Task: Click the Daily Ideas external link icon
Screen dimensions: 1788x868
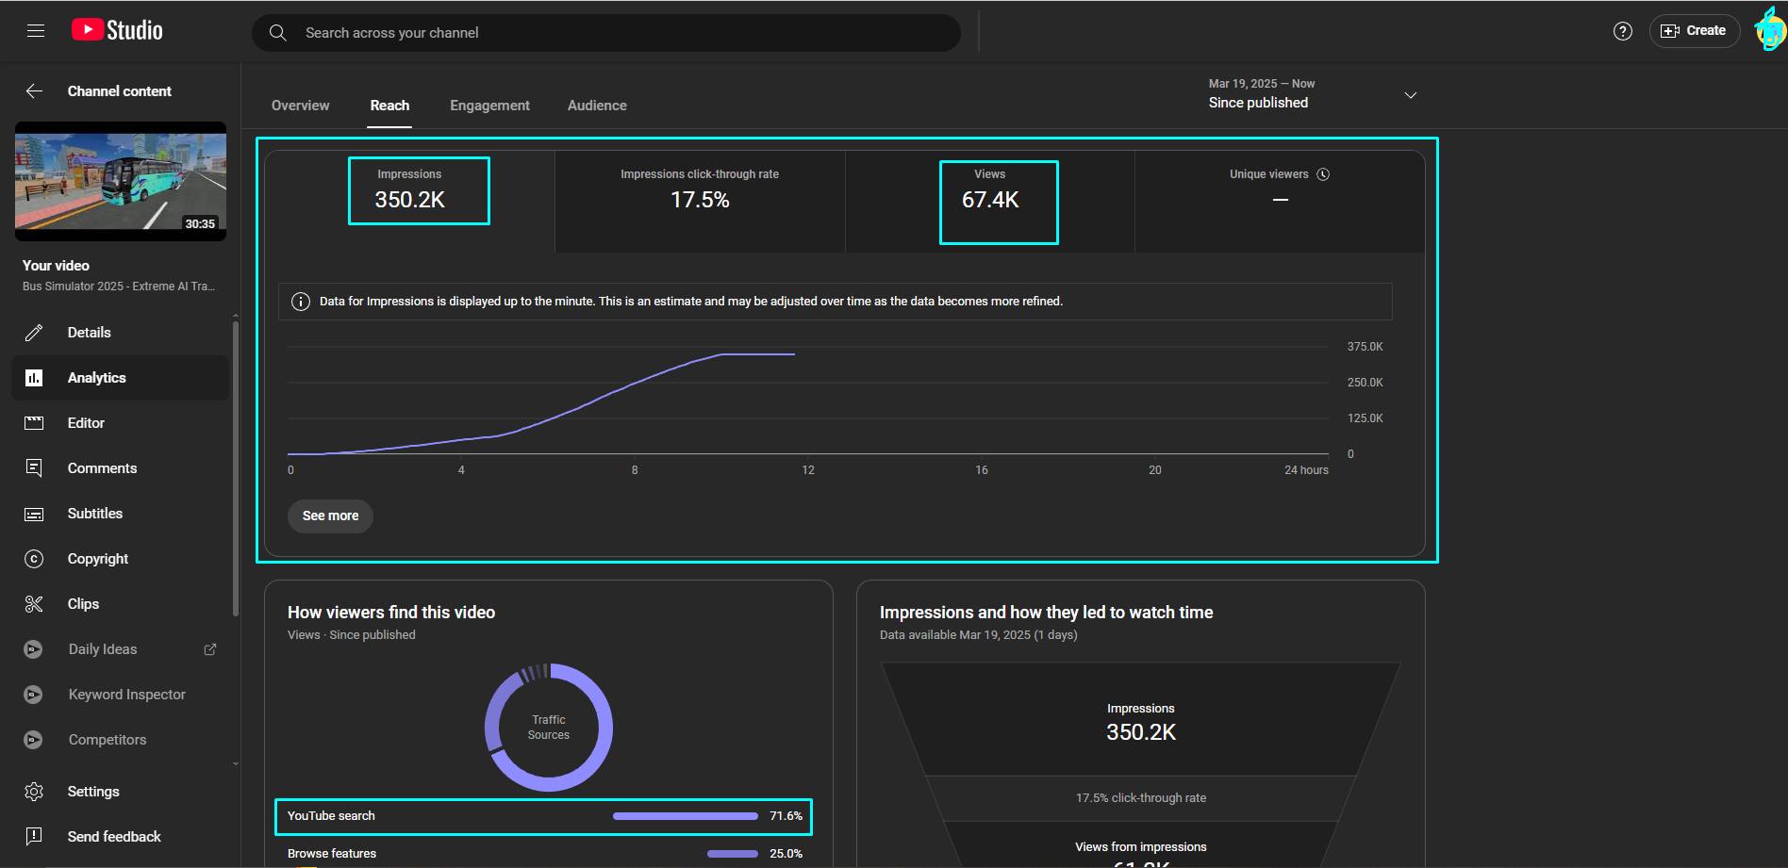Action: [x=210, y=649]
